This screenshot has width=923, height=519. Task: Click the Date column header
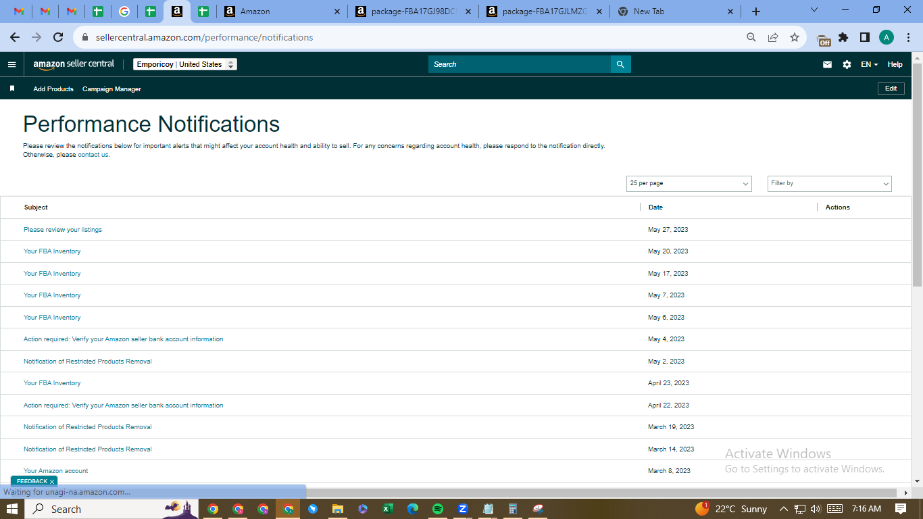pos(655,207)
